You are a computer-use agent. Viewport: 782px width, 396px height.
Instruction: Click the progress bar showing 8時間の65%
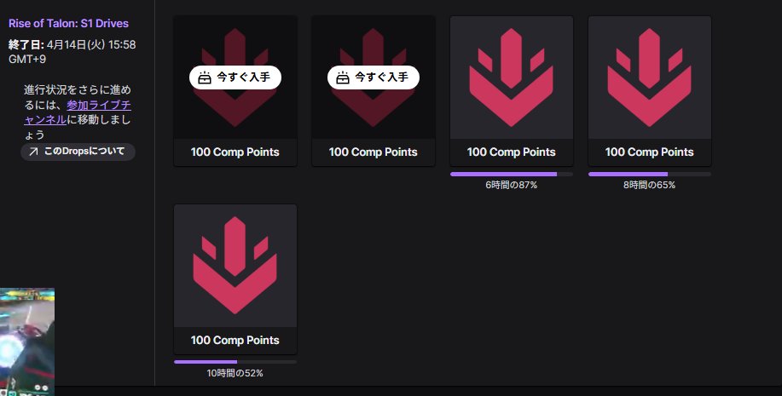(649, 174)
